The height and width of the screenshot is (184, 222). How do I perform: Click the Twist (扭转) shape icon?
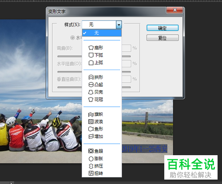pos(91,173)
